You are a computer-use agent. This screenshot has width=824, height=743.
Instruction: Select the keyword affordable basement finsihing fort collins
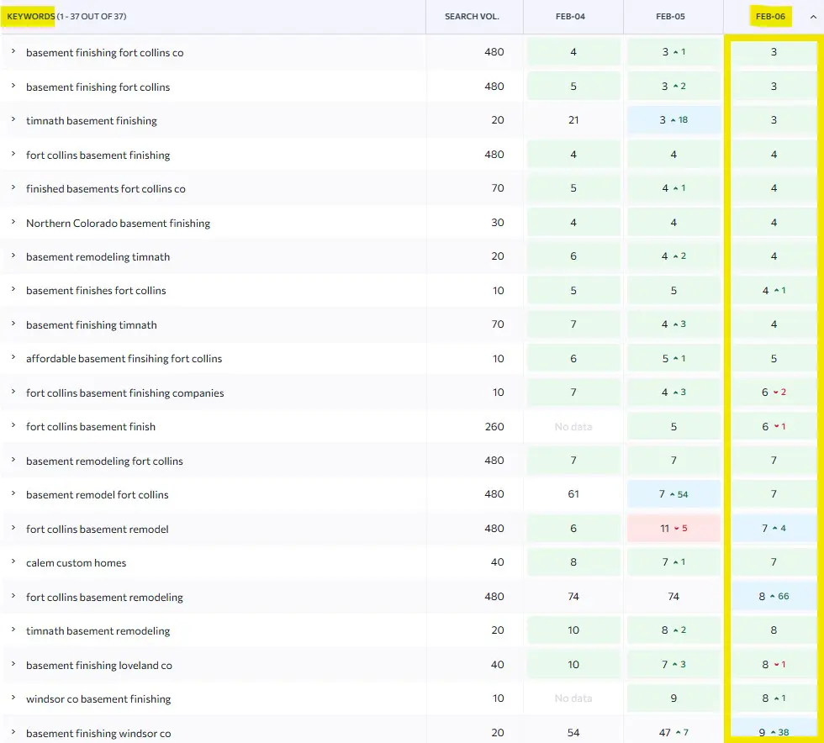click(x=124, y=358)
